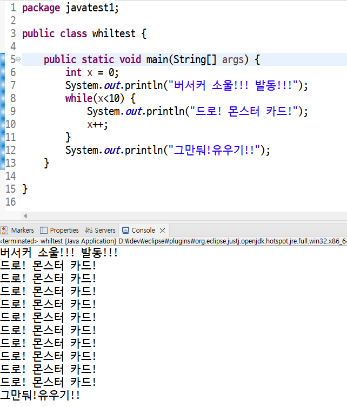Switch to the Servers tab
This screenshot has height=407, width=347.
coord(101,230)
